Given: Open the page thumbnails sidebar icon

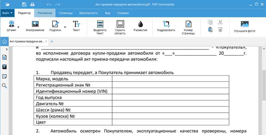Looking at the screenshot, I should point(5,57).
